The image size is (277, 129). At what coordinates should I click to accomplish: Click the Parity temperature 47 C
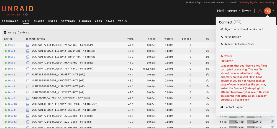[x=131, y=45]
